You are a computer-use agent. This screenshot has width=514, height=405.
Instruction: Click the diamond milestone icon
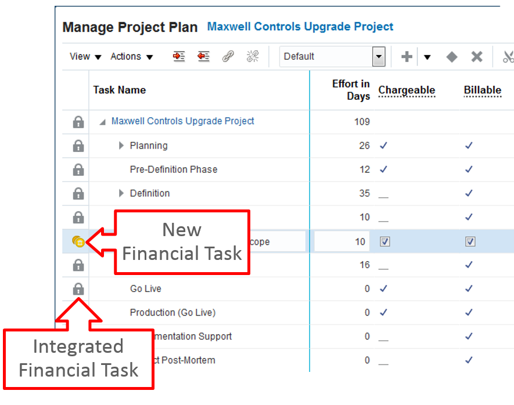[x=451, y=57]
